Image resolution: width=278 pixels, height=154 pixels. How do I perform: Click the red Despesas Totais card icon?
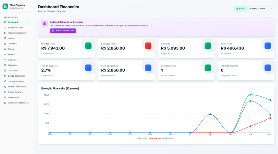point(148,46)
